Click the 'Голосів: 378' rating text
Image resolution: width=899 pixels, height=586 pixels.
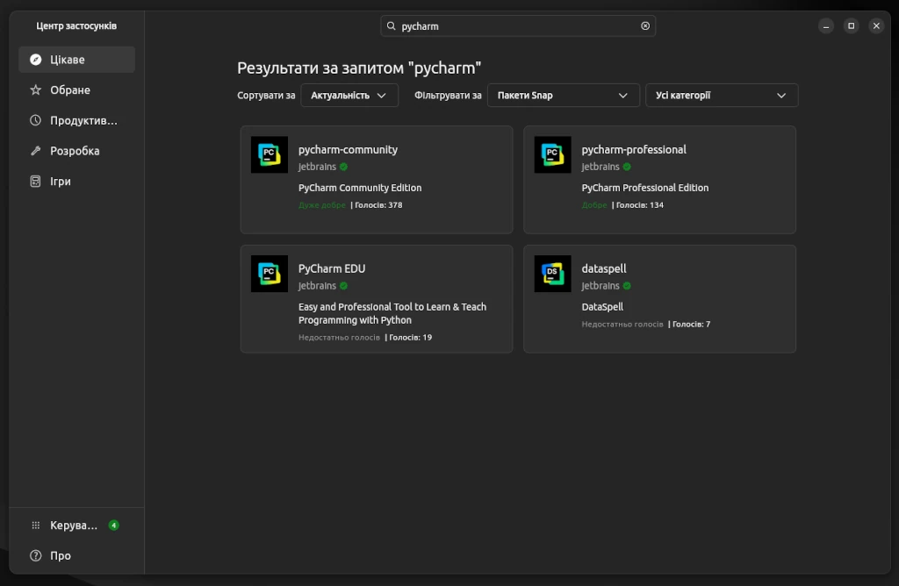tap(378, 205)
